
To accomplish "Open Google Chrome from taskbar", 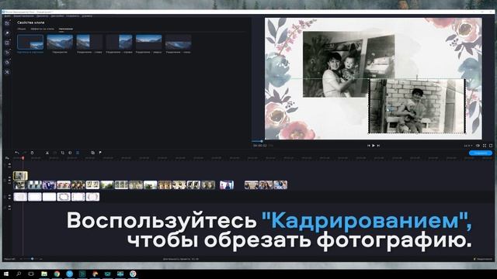I will click(x=57, y=274).
